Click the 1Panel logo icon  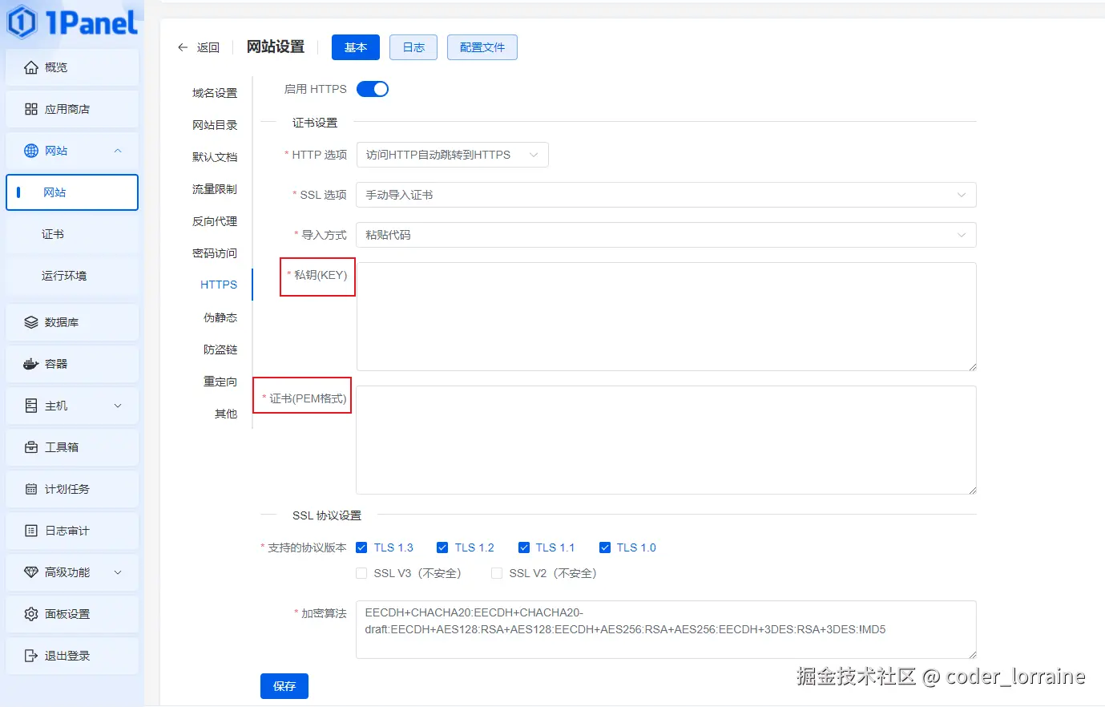tap(22, 22)
